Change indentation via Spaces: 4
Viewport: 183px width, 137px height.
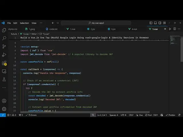114,115
